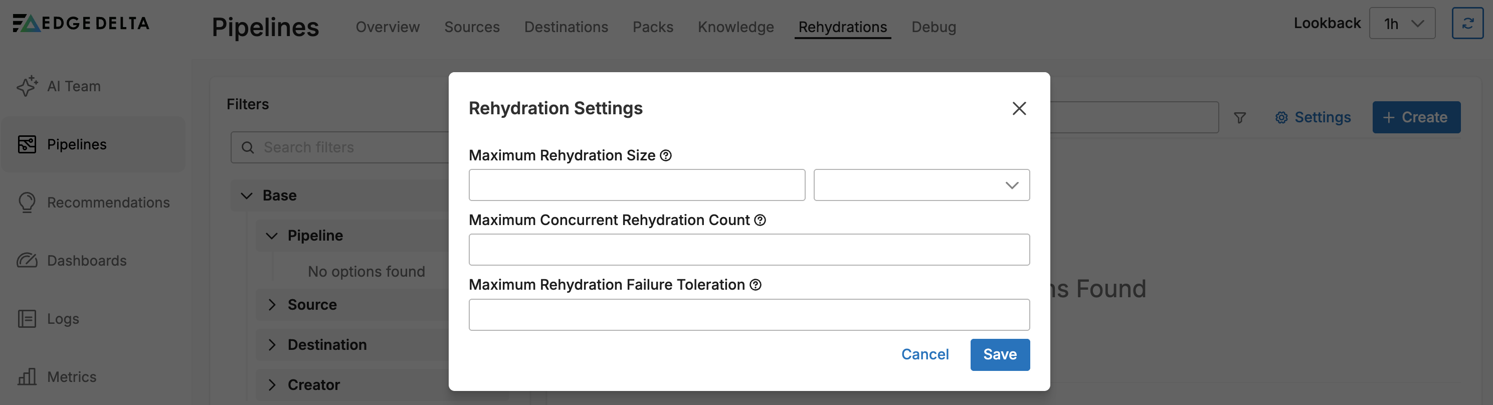Collapse the Pipeline filter section
Screen dimensions: 1493x405
272,236
